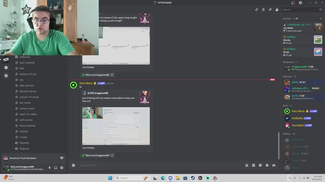Open the sticker picker

(x=260, y=165)
